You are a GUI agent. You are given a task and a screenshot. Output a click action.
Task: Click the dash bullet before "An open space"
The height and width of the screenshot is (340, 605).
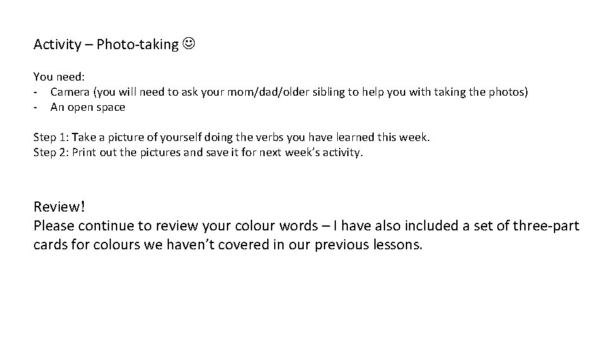click(36, 107)
